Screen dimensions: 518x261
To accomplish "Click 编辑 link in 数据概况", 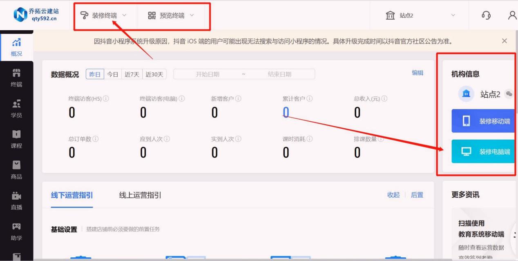I will click(418, 73).
